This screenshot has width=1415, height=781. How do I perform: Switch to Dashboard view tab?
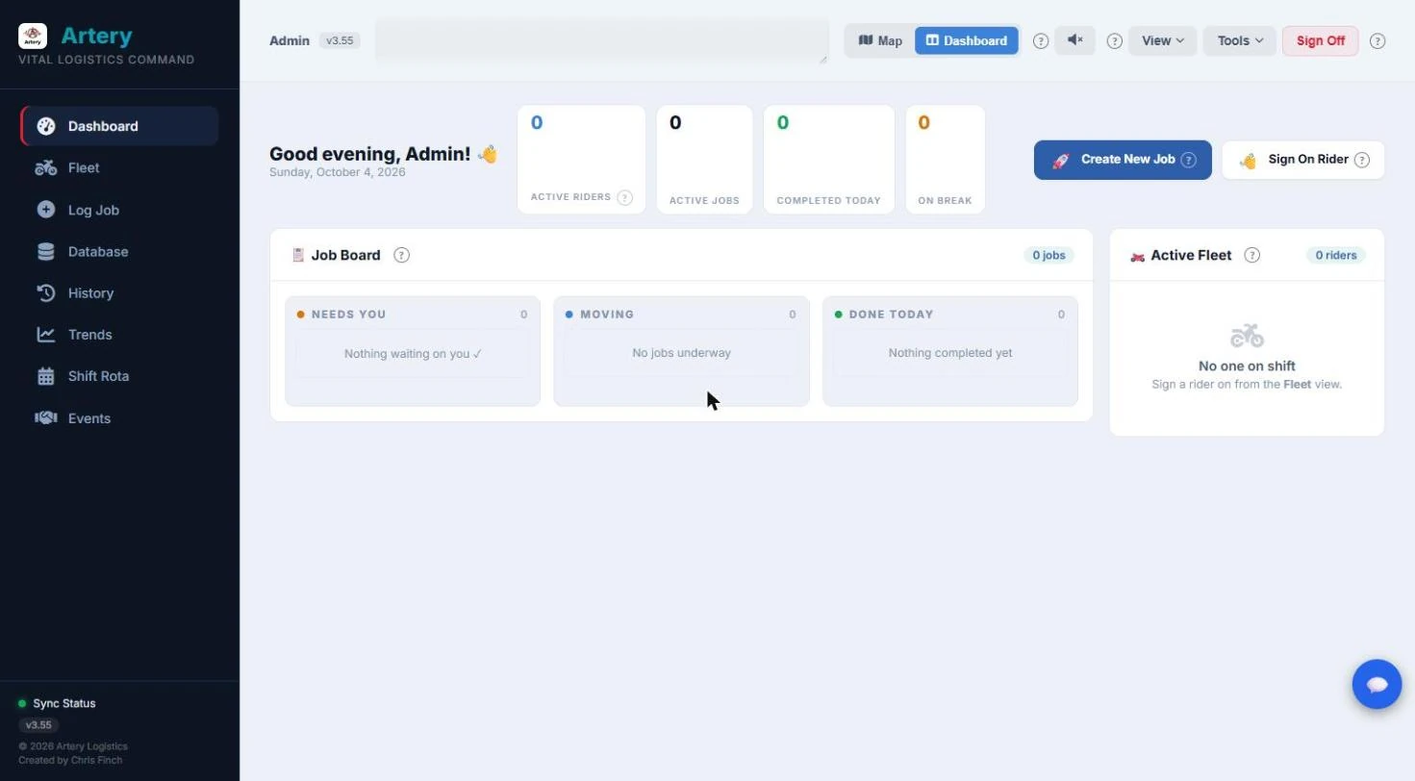coord(966,40)
